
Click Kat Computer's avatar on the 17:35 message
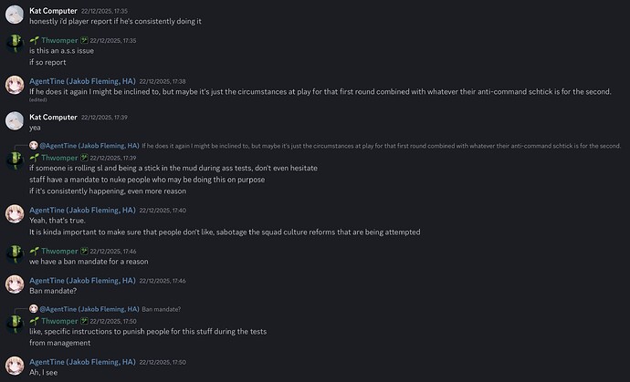click(x=14, y=15)
